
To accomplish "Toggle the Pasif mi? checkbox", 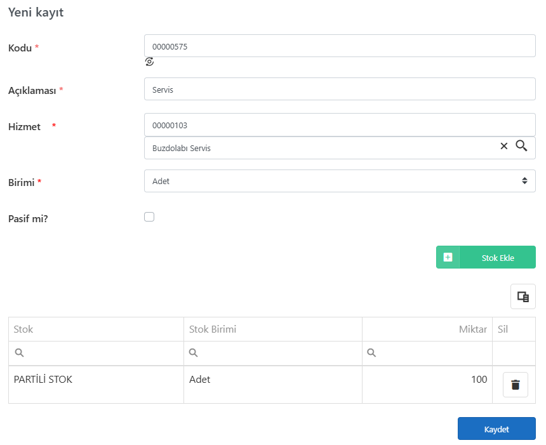I will [x=149, y=216].
